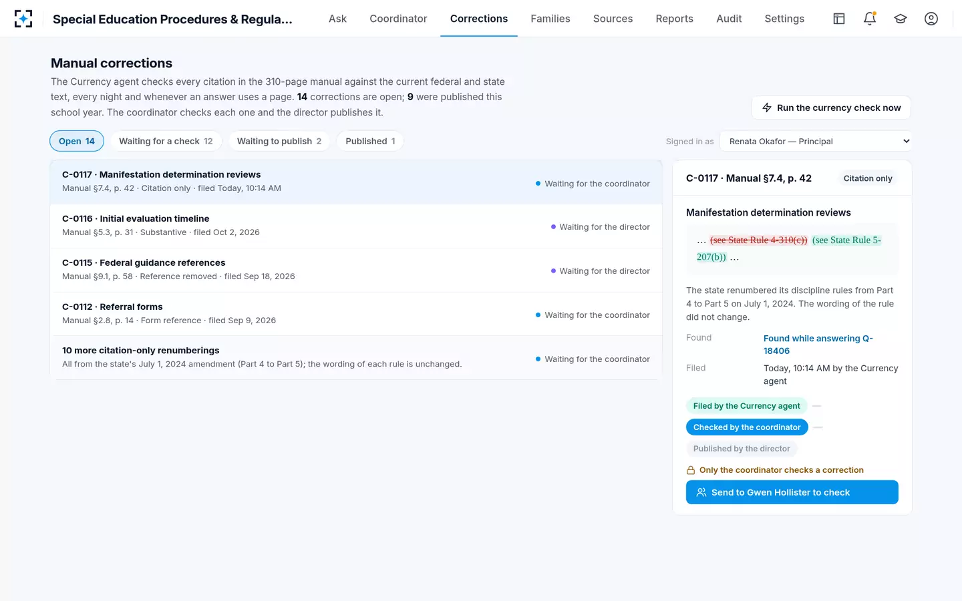Viewport: 962px width, 601px height.
Task: Open the Coordinator tab
Action: (398, 19)
